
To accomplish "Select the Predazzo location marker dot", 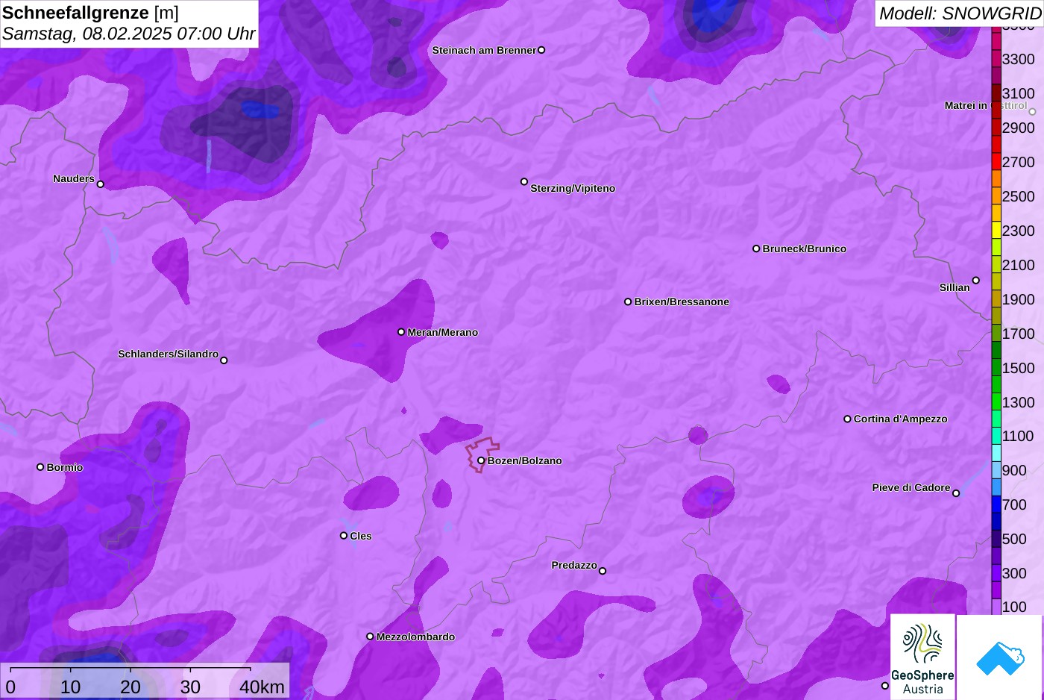I will point(603,571).
